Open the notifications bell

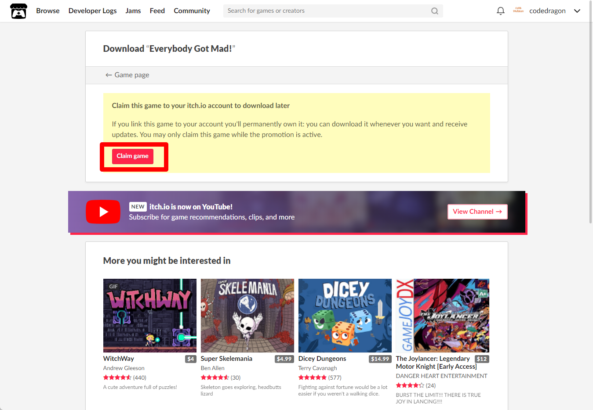(500, 11)
